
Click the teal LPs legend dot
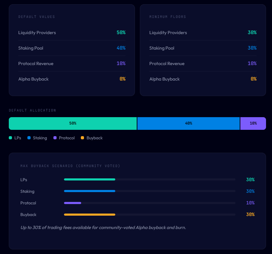(11, 138)
